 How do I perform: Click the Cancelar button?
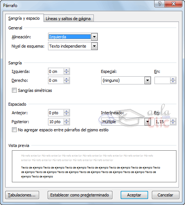click(165, 195)
